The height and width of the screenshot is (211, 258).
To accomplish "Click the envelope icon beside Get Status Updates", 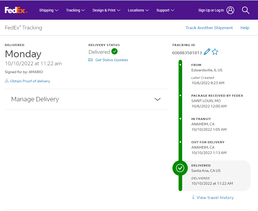I will click(x=90, y=60).
